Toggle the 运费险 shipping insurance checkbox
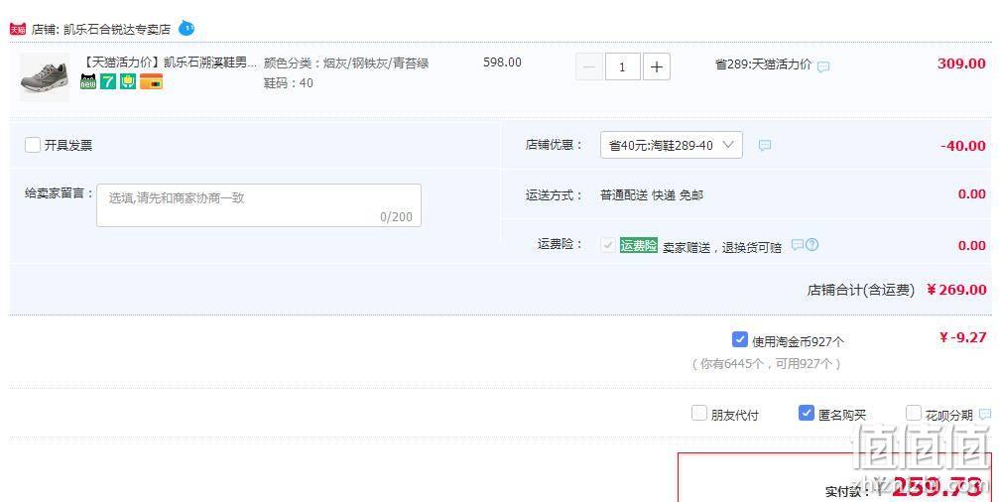The height and width of the screenshot is (502, 999). [608, 245]
